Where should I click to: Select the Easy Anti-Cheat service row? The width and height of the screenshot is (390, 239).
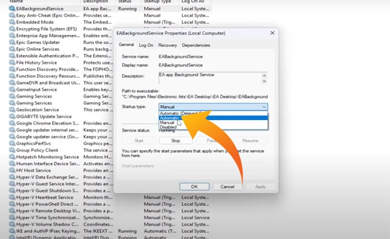[109, 15]
